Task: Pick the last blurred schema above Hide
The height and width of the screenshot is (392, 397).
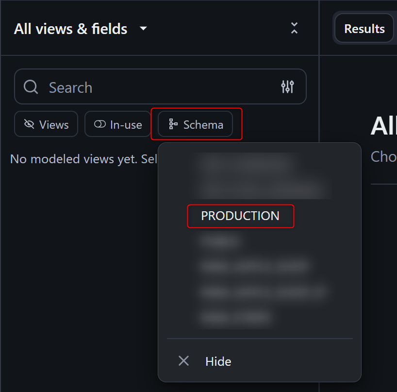Action: [235, 318]
